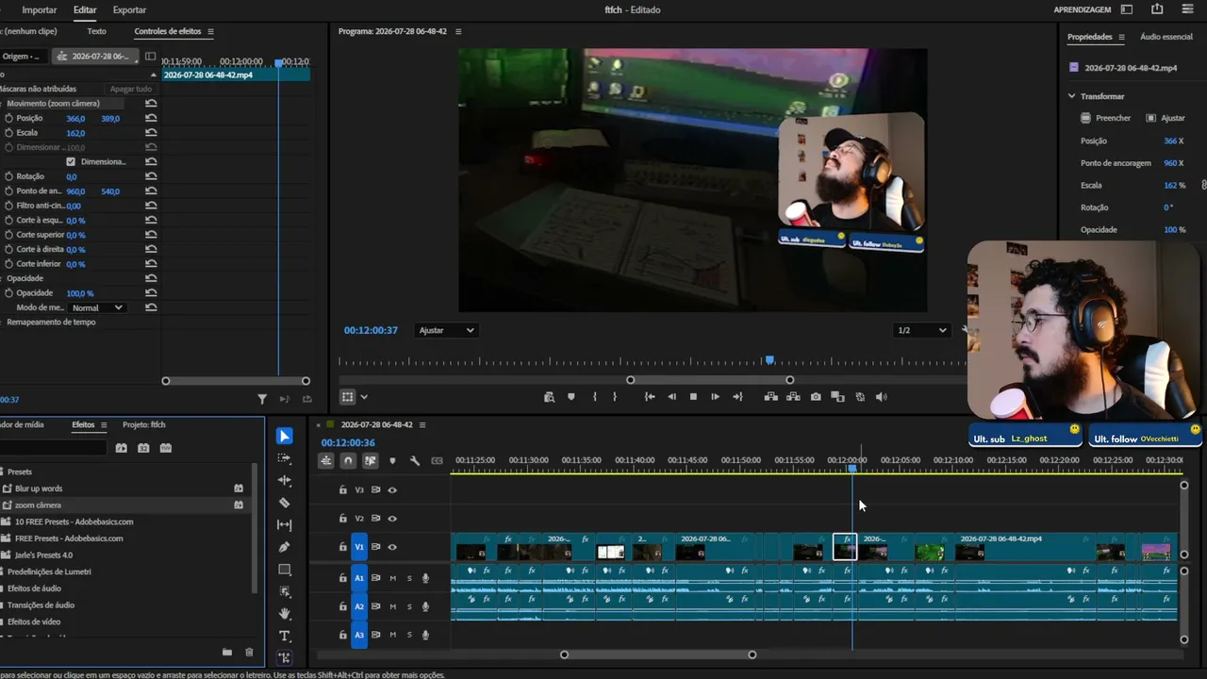The height and width of the screenshot is (679, 1207).
Task: Click the Mark In bracket button
Action: 594,397
